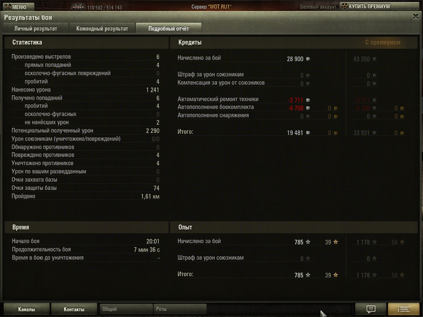This screenshot has height=317, width=423.
Task: Click the Получено попаданий row
Action: pyautogui.click(x=85, y=98)
